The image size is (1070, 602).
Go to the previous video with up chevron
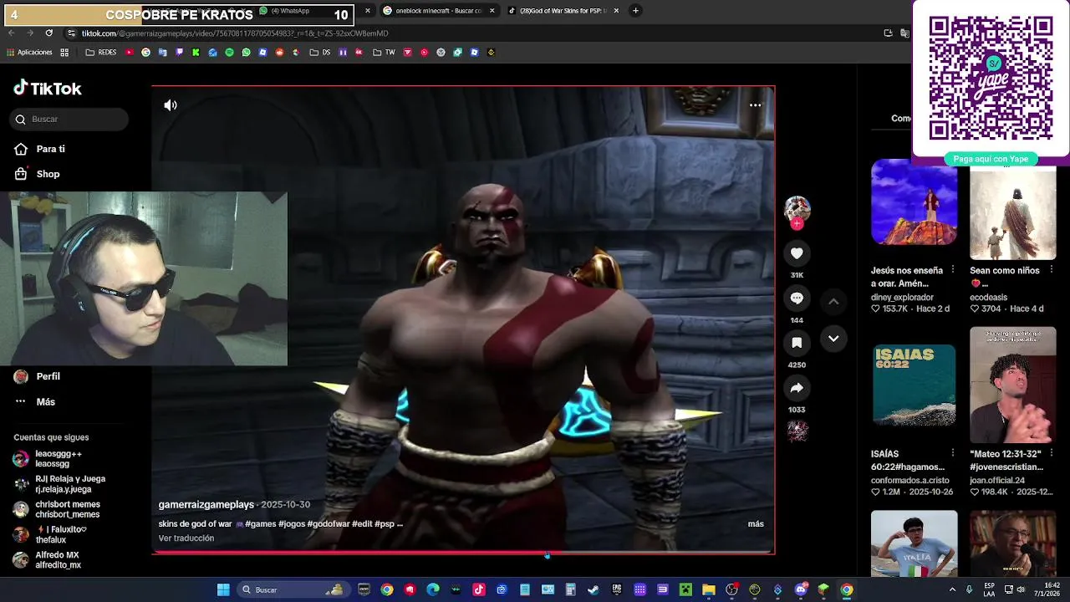[x=833, y=301]
